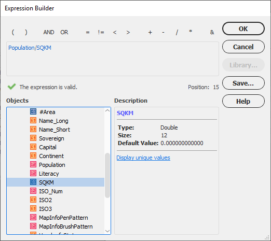The height and width of the screenshot is (241, 271).
Task: Confirm the expression with OK
Action: [x=243, y=29]
